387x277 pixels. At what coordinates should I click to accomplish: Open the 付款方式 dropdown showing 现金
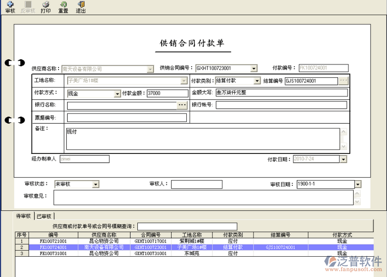[x=117, y=94]
